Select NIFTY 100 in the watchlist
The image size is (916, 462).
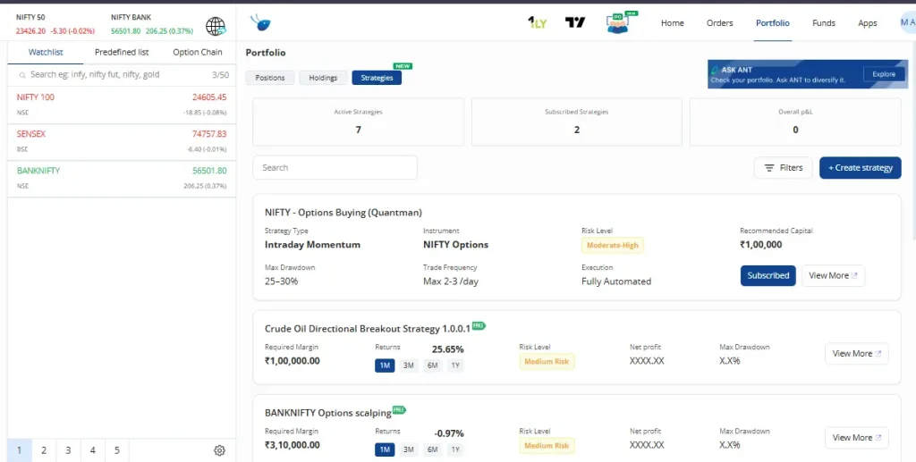(122, 105)
